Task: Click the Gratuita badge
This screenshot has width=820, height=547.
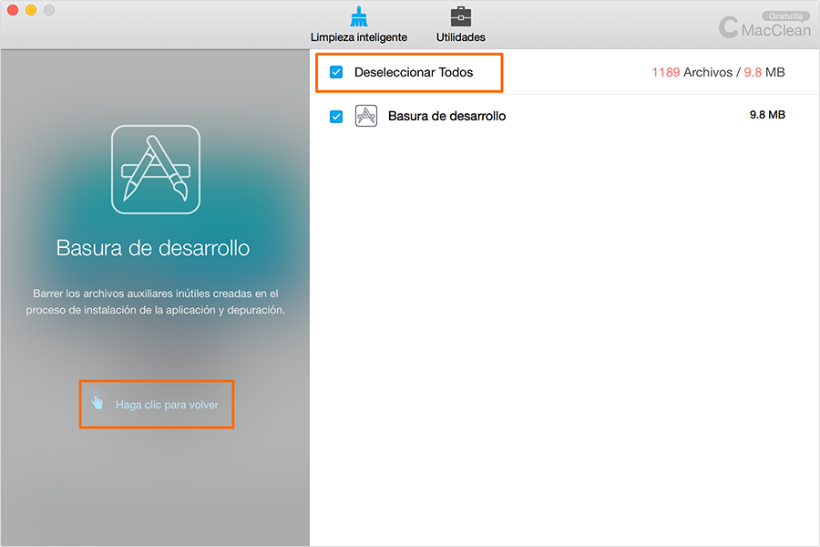Action: [785, 15]
